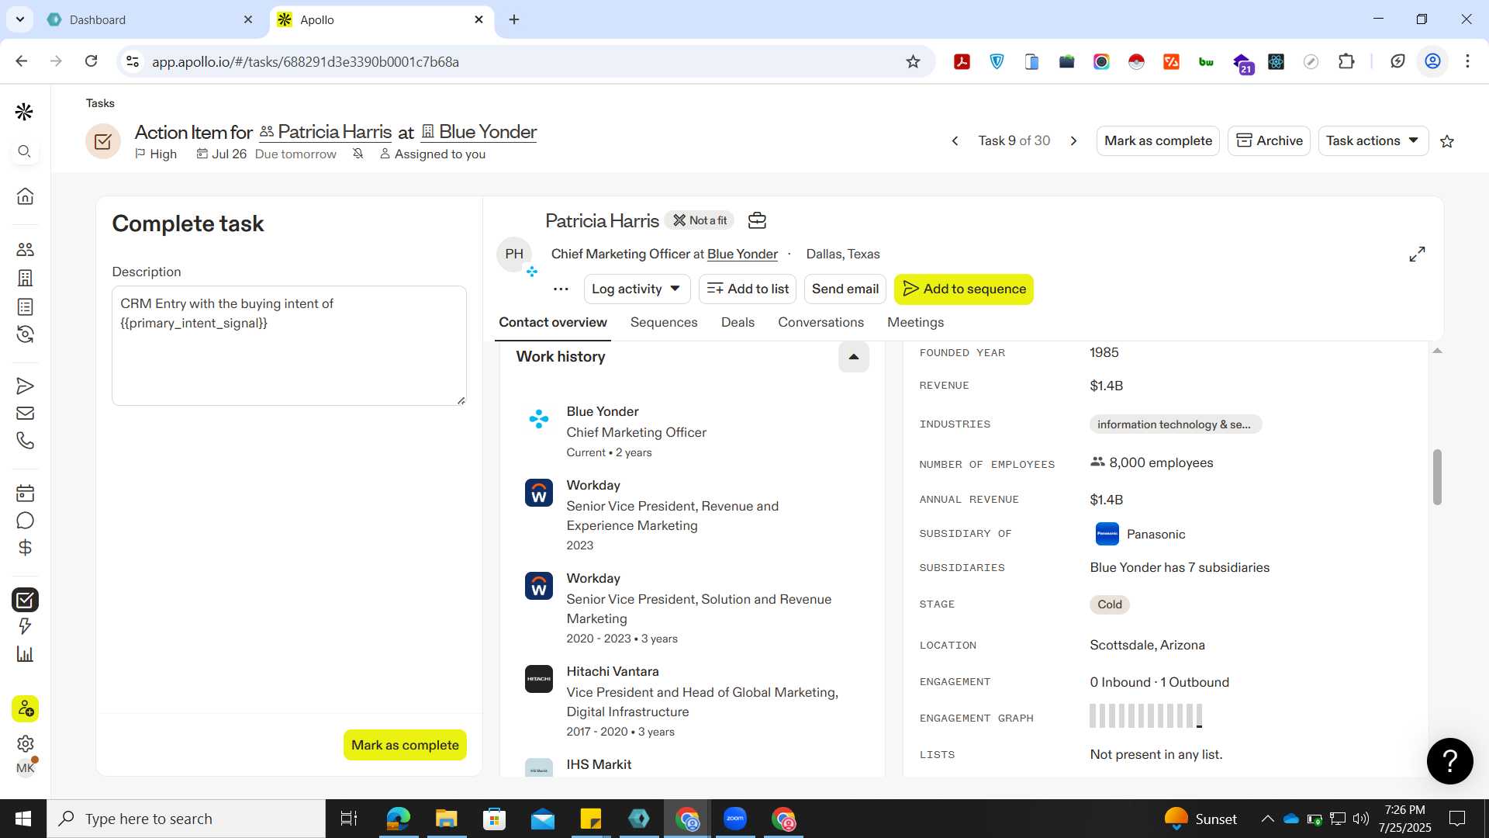Open Emails envelope icon in sidebar
The image size is (1489, 838).
pyautogui.click(x=25, y=414)
